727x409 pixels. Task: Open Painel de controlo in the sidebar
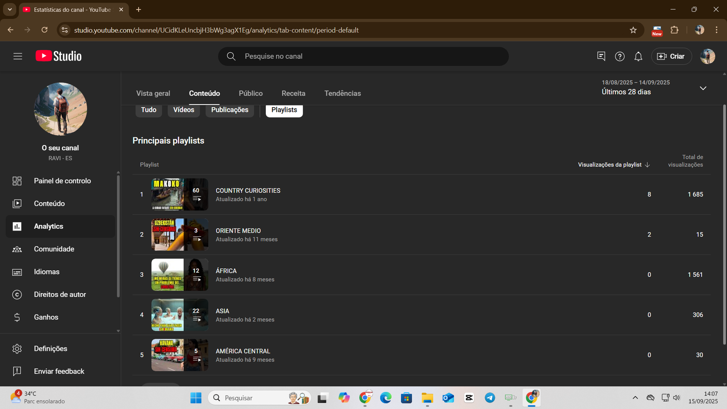click(x=62, y=181)
